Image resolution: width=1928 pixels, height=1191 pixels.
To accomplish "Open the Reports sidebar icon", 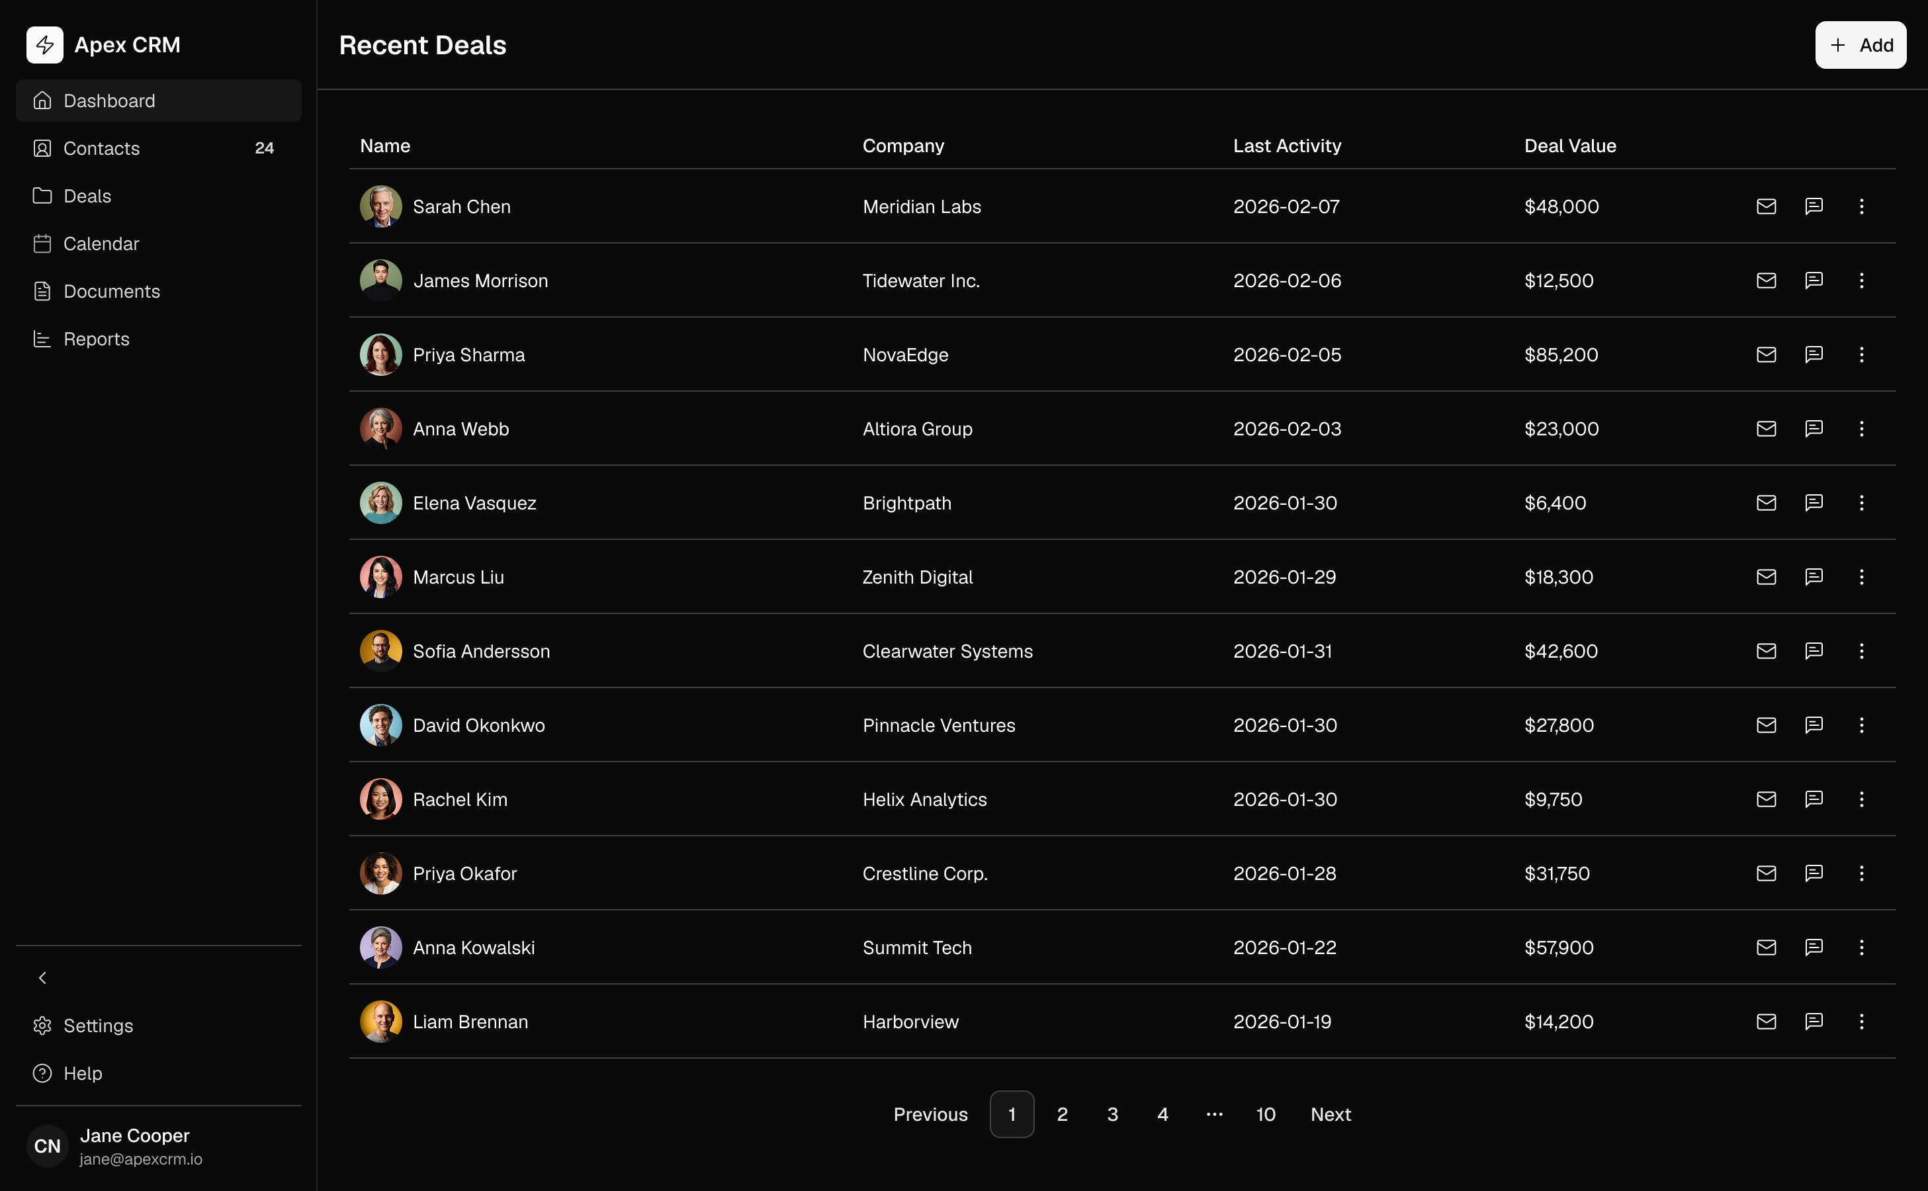I will click(x=42, y=339).
